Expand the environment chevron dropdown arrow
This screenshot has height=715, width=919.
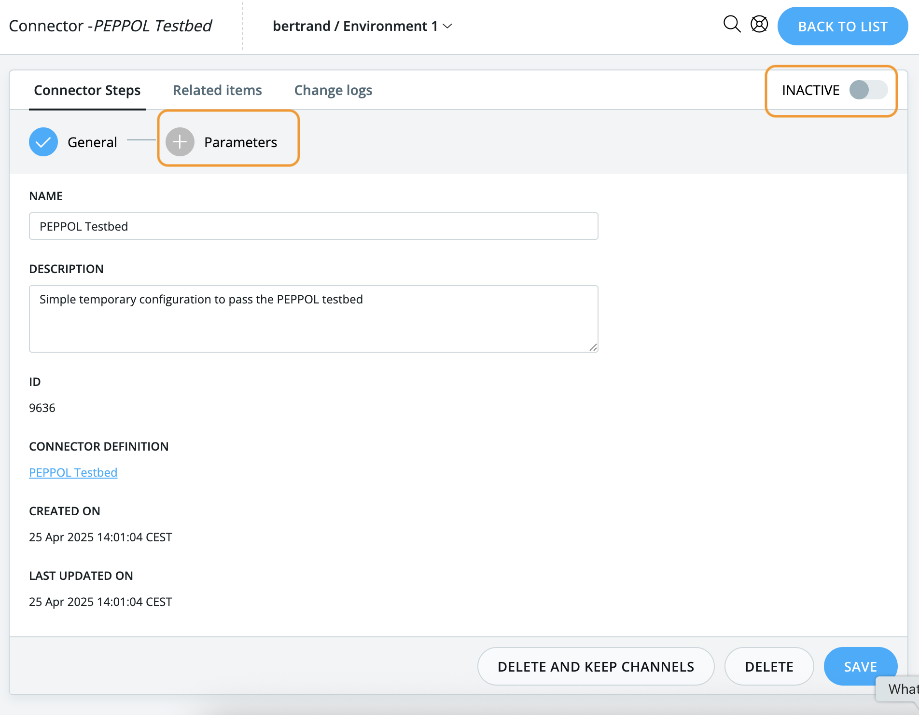coord(448,26)
